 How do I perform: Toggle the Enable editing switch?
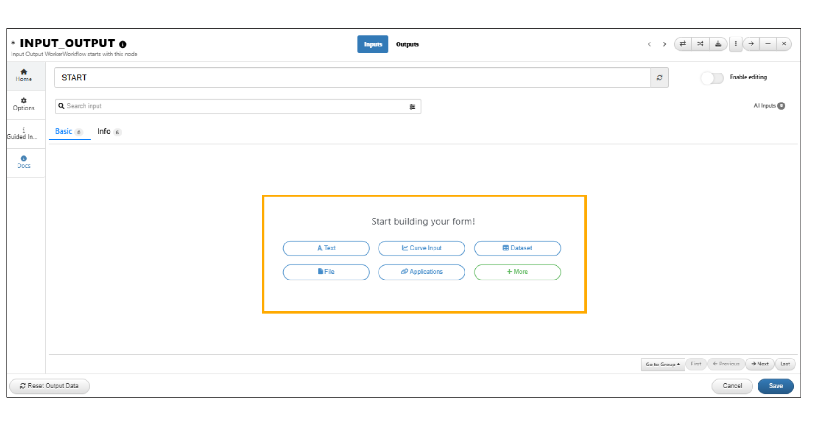pos(712,78)
